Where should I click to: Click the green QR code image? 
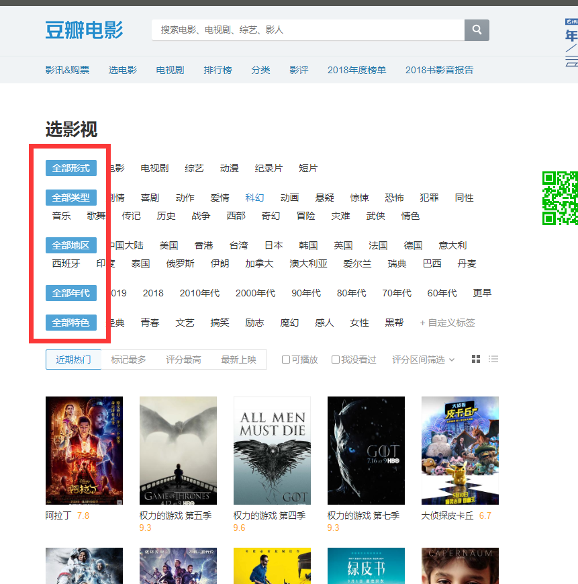point(560,198)
